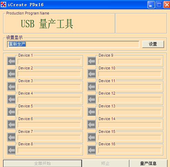Minimize the iCreate PDx16 window
170x167 pixels.
tap(151, 5)
